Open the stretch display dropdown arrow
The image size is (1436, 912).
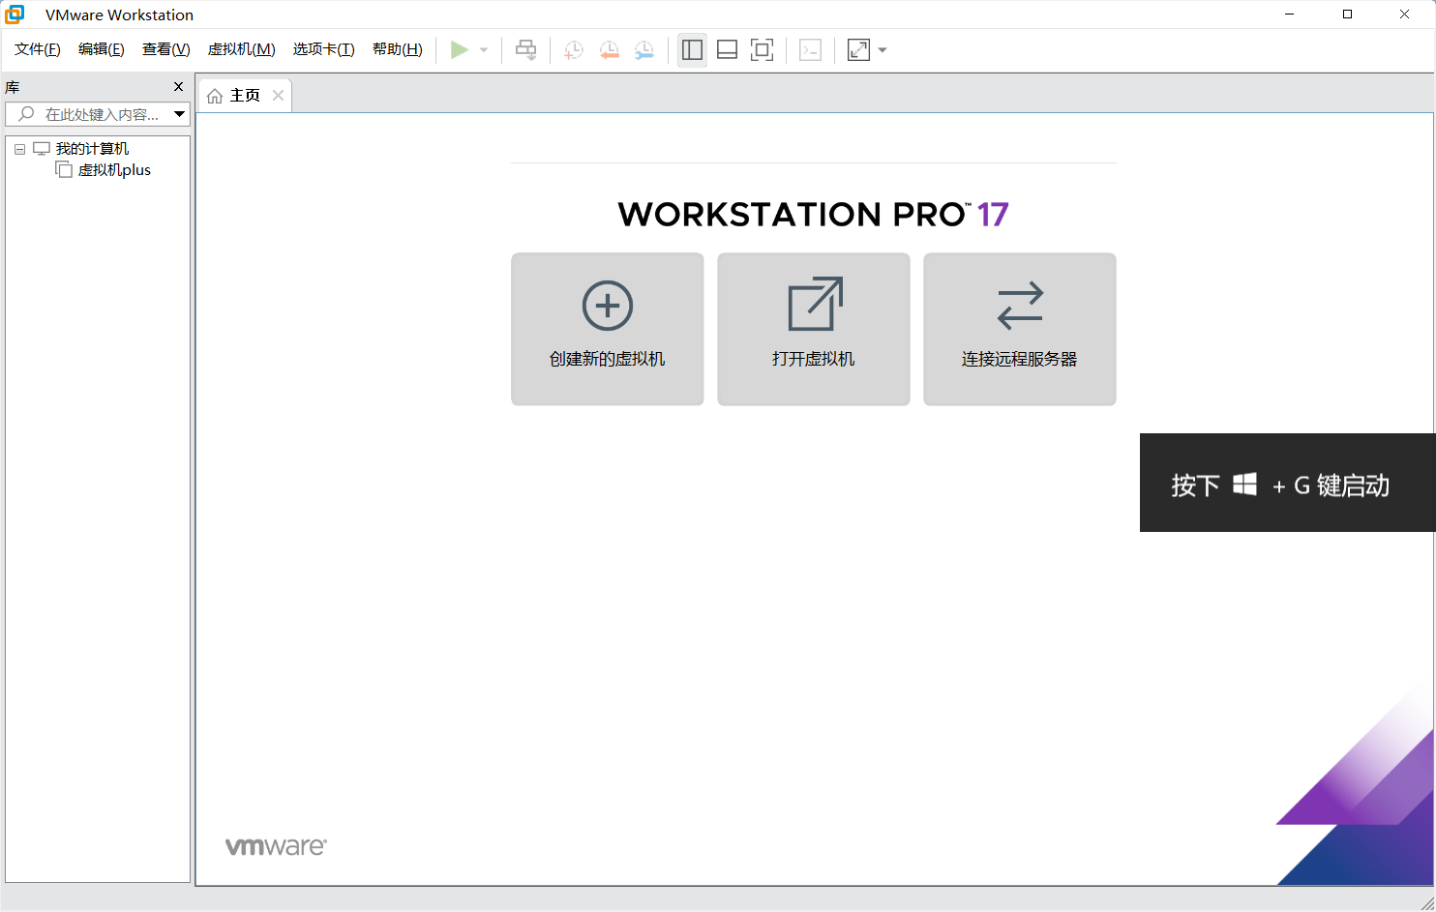pyautogui.click(x=883, y=49)
